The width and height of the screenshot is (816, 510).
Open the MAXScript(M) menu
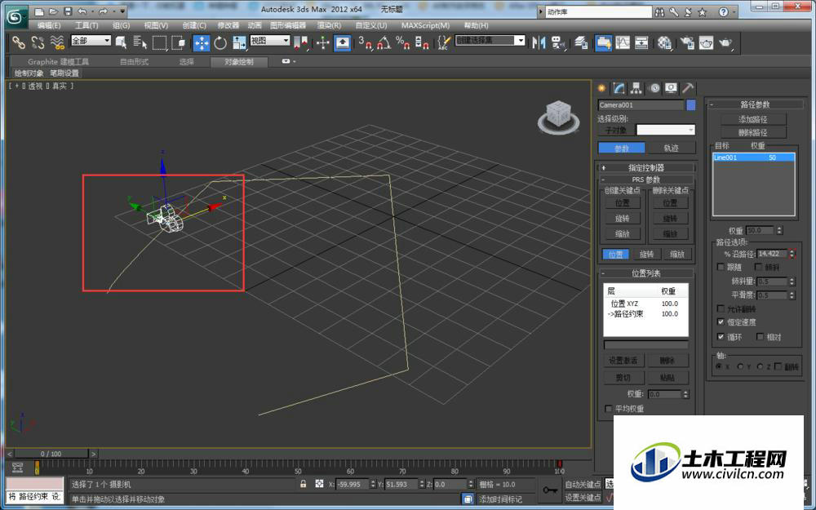pyautogui.click(x=425, y=25)
